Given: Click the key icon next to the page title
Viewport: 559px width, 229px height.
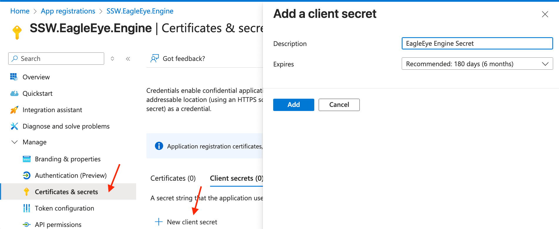Looking at the screenshot, I should 17,31.
